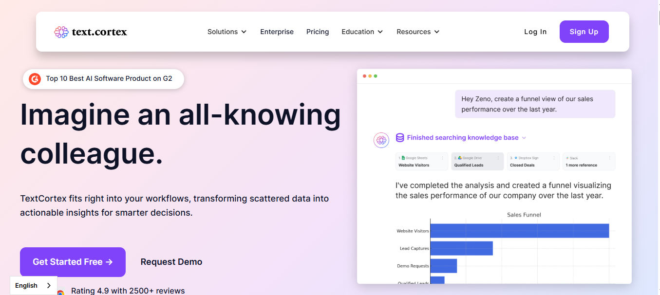Select the Website Visitors reference card
This screenshot has height=295, width=660.
tap(422, 162)
